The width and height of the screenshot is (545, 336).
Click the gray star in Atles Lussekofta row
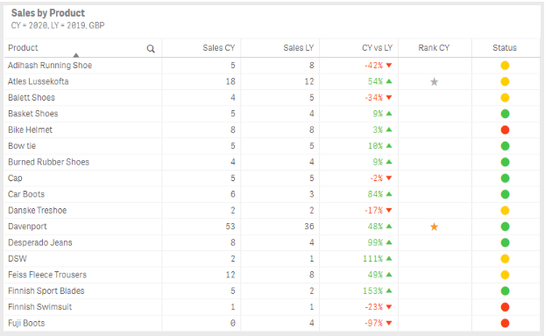coord(434,81)
